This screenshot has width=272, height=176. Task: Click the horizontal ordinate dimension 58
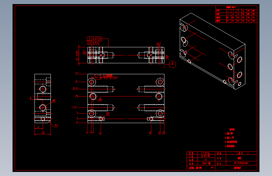tap(164, 133)
